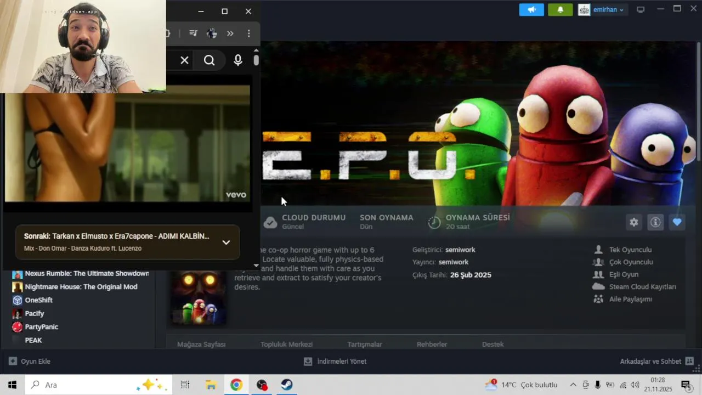Open the volume speaker tray icon
The width and height of the screenshot is (702, 395).
635,385
